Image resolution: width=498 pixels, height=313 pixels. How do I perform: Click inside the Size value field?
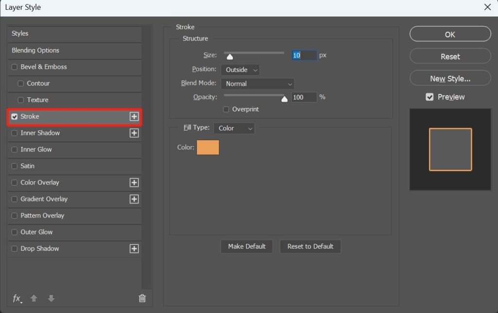tap(303, 55)
